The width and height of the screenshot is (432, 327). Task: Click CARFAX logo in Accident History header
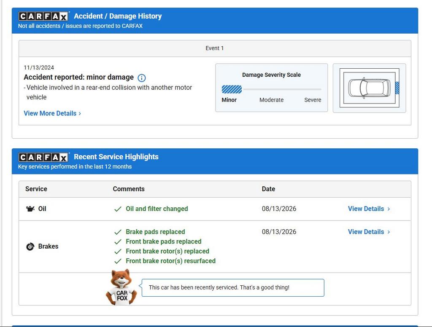coord(43,16)
